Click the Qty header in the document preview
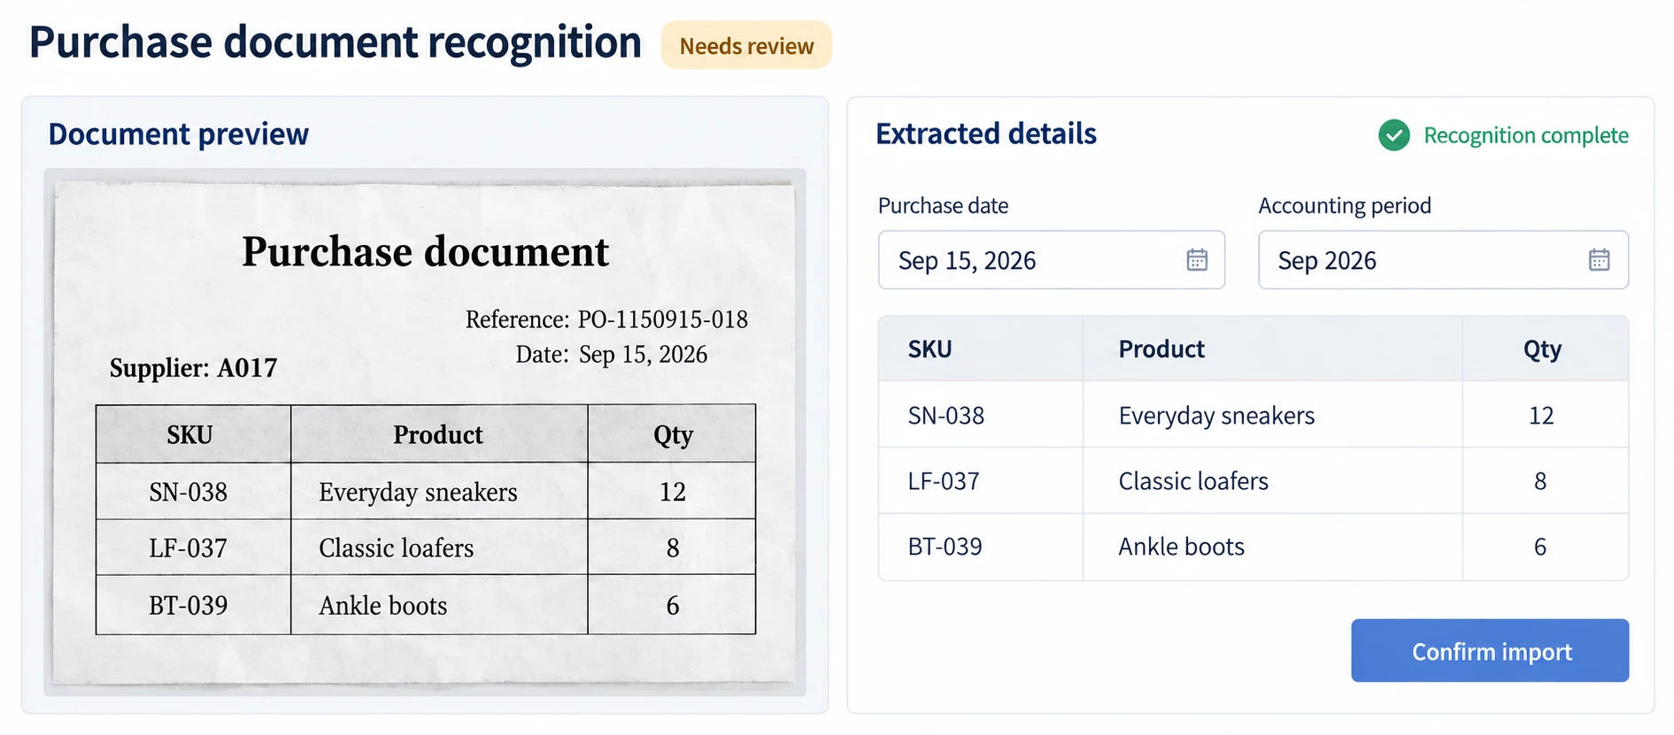The image size is (1674, 735). pos(674,436)
